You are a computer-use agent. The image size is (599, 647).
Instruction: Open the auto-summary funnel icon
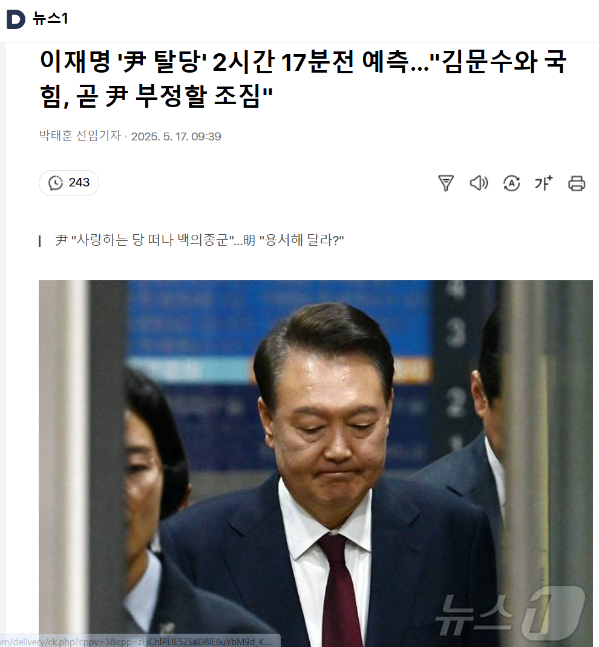pyautogui.click(x=445, y=183)
